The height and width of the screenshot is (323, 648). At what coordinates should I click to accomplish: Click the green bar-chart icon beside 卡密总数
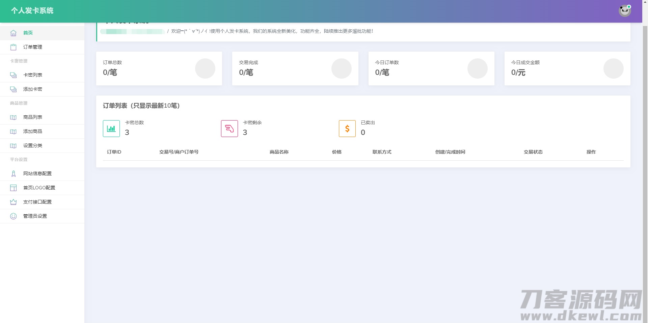pos(111,129)
